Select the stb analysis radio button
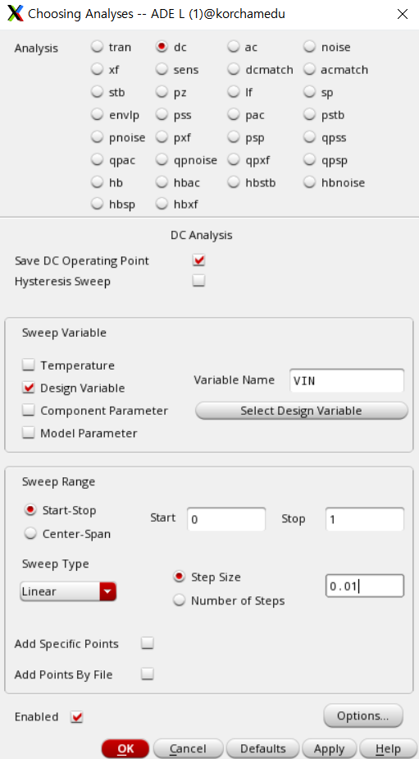419x759 pixels. coord(98,92)
